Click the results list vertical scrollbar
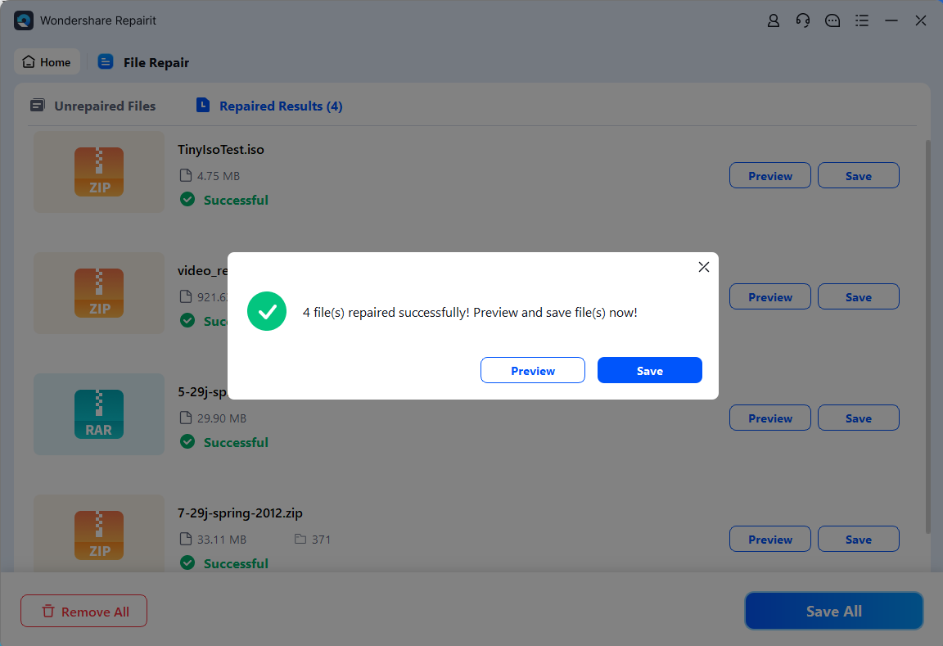 (x=928, y=337)
